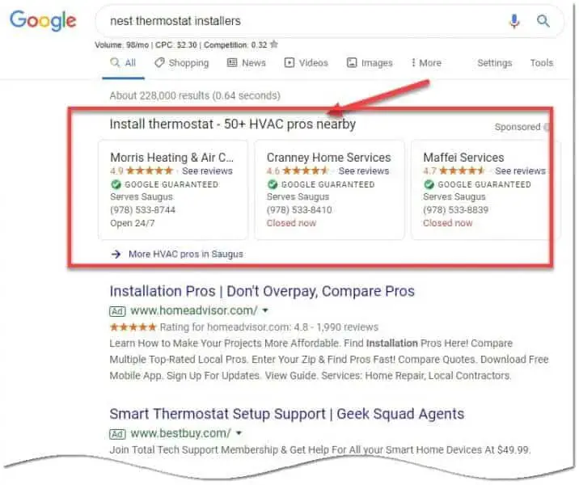The image size is (579, 485).
Task: Open Installation Pros HomeAdvisor ad headline
Action: pos(262,291)
